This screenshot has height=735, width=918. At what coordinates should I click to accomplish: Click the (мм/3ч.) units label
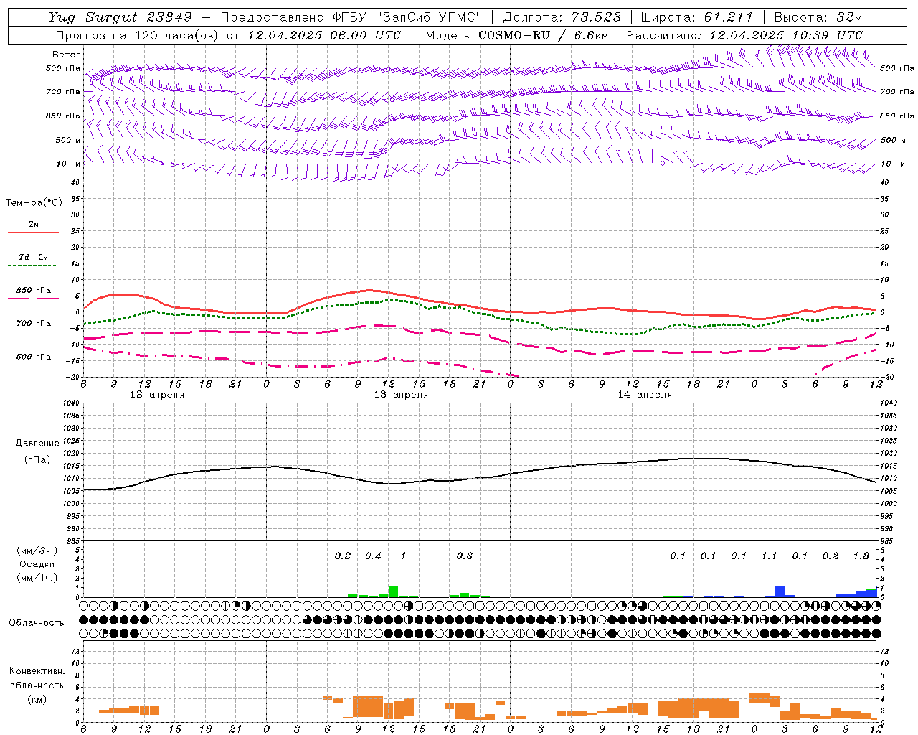point(37,551)
